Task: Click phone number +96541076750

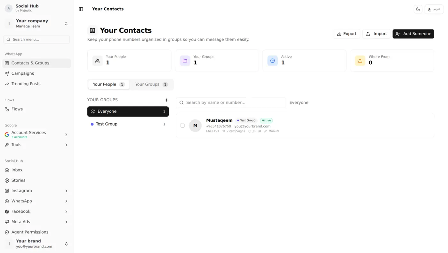Action: [x=219, y=126]
